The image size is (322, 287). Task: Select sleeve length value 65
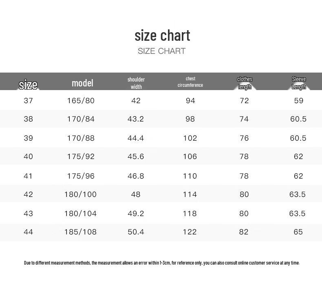[298, 232]
